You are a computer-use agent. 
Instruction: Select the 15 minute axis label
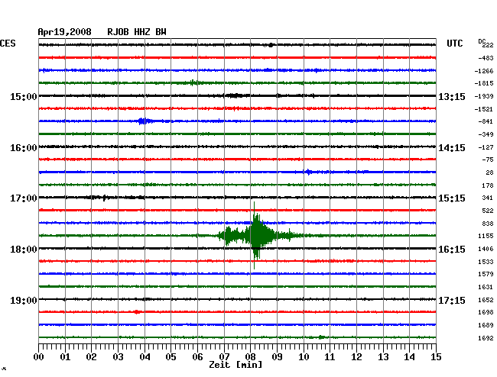coord(436,356)
